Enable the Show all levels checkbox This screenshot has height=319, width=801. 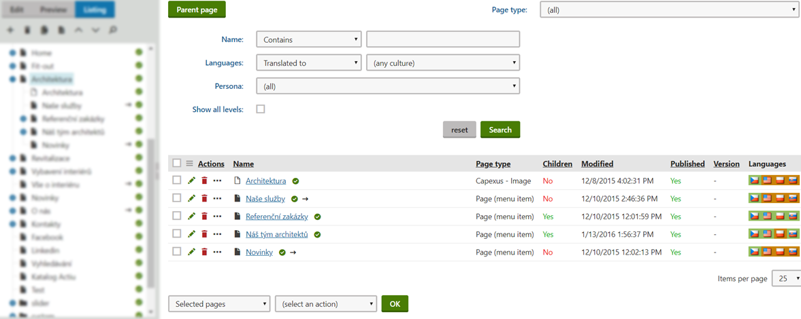(261, 109)
